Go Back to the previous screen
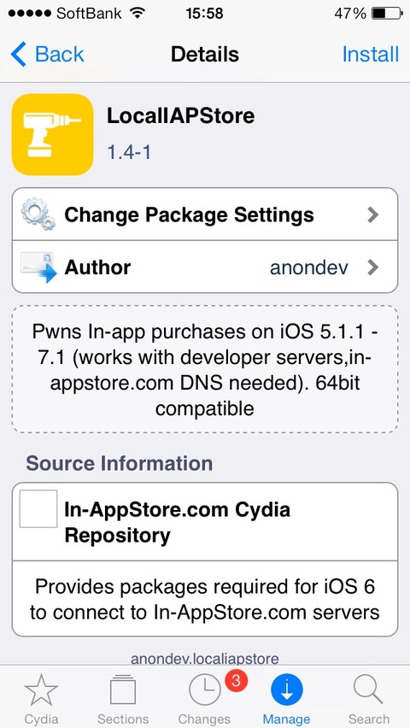This screenshot has width=410, height=728. 47,55
